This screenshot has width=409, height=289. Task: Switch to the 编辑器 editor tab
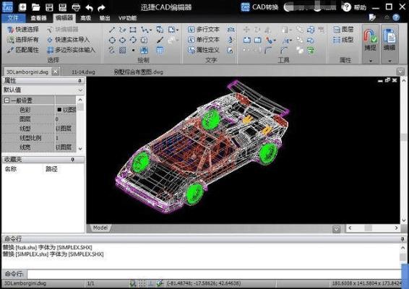pyautogui.click(x=64, y=18)
